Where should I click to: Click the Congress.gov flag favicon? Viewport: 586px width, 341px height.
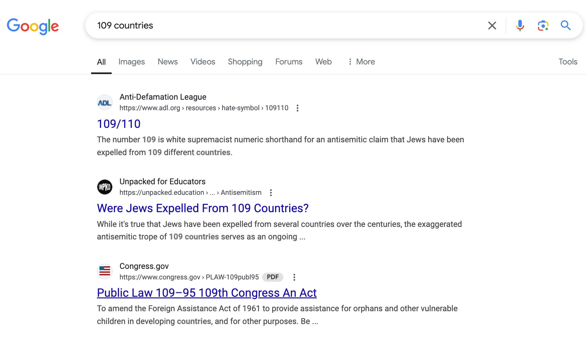coord(105,271)
